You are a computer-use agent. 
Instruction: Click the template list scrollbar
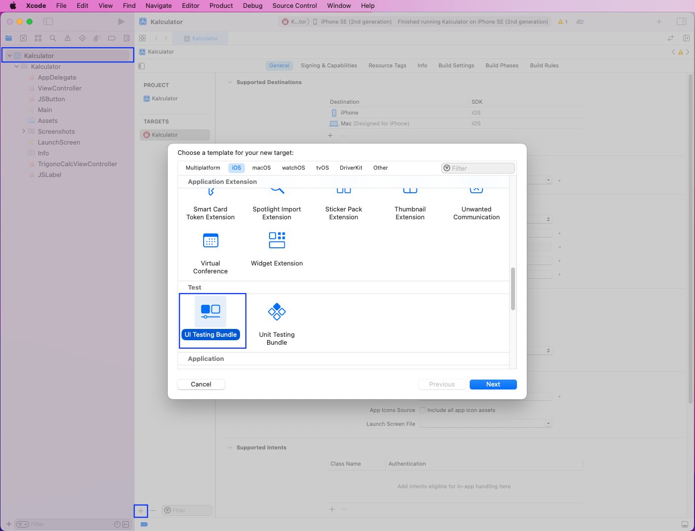513,289
